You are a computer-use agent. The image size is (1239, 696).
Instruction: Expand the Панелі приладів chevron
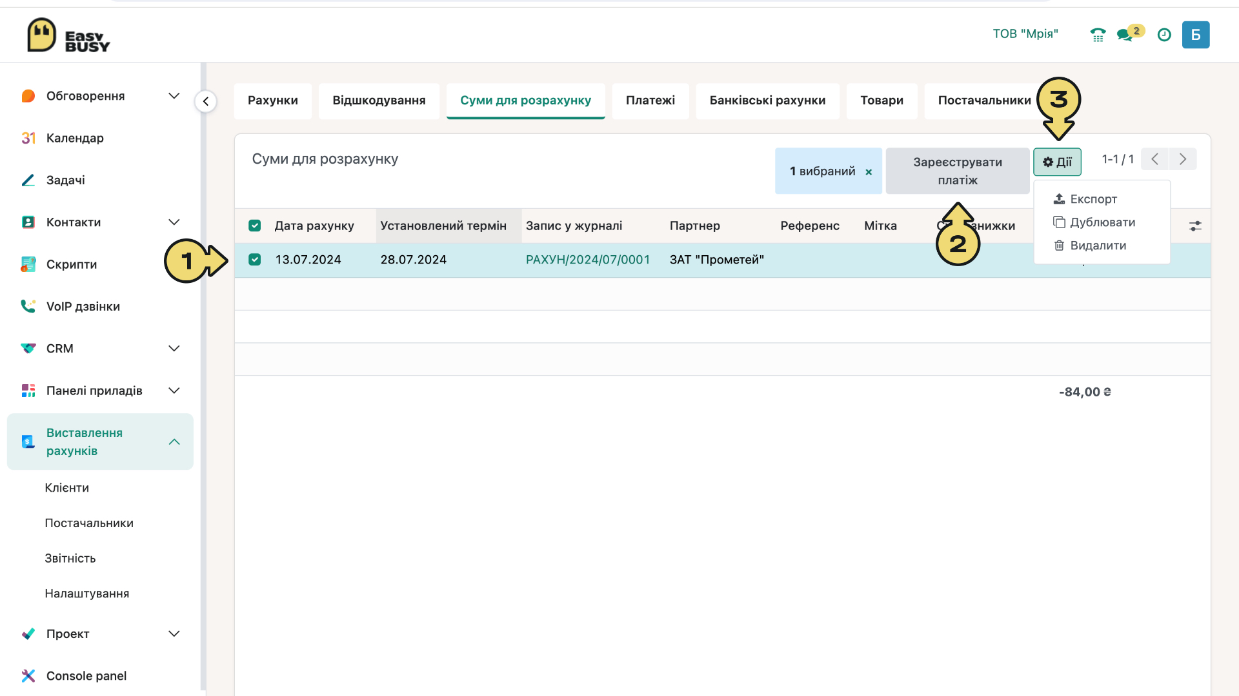click(x=174, y=391)
